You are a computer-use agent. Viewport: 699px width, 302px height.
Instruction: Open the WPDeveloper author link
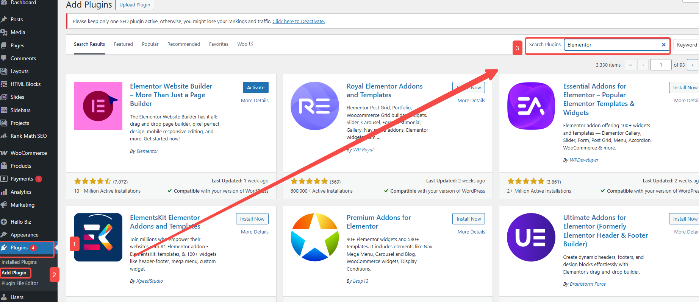[x=584, y=160]
